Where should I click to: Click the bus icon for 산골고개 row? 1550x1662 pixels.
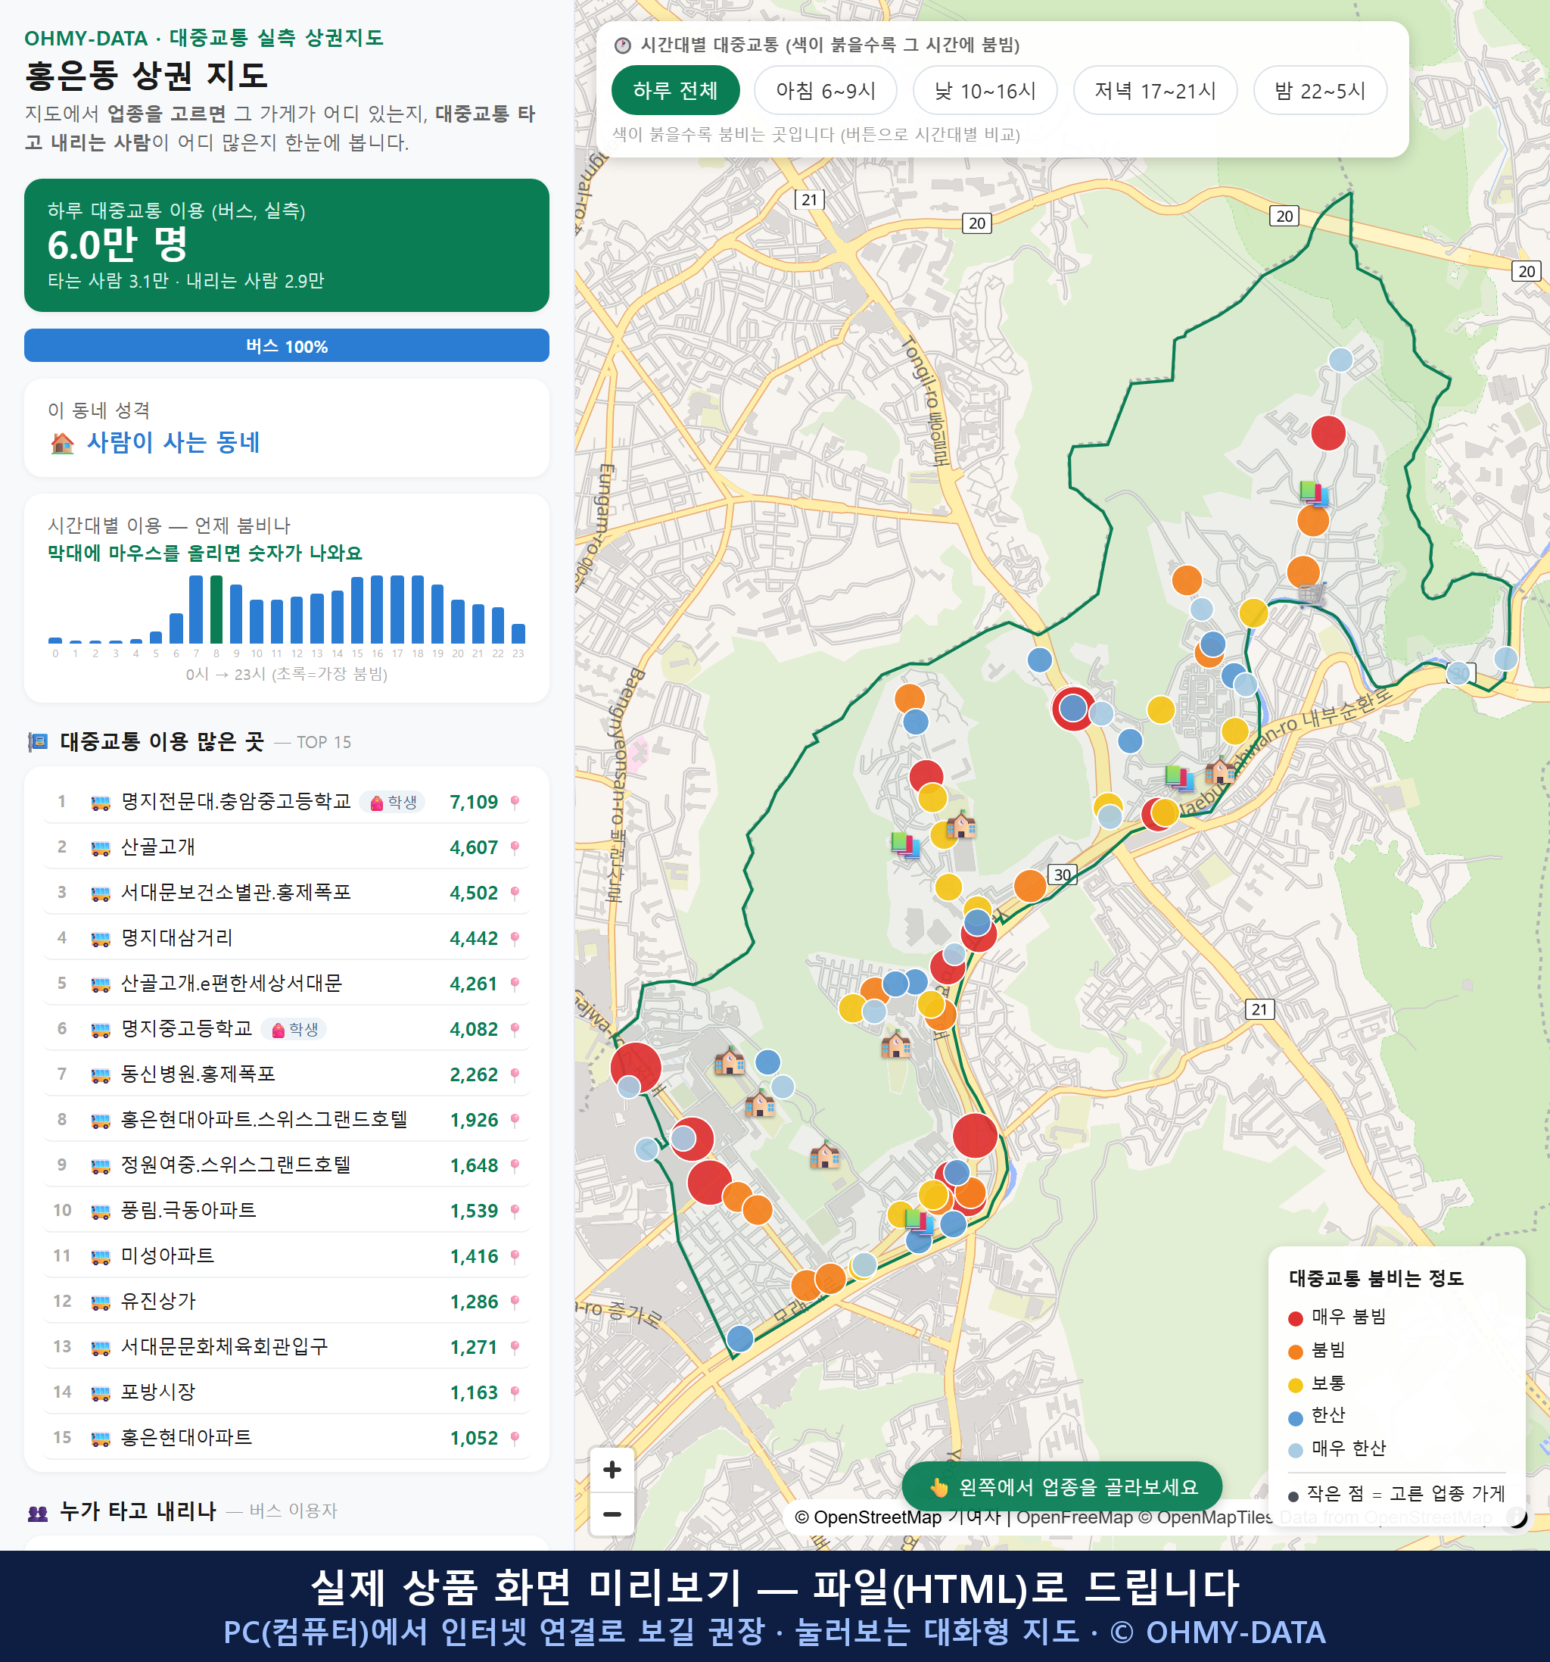(100, 848)
